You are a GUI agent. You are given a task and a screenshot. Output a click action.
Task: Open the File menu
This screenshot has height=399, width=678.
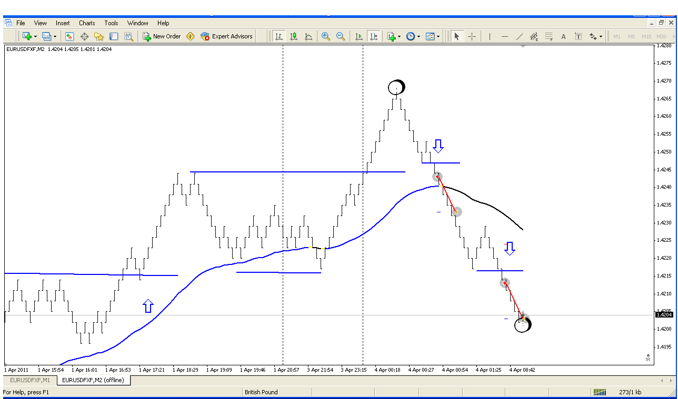(21, 23)
